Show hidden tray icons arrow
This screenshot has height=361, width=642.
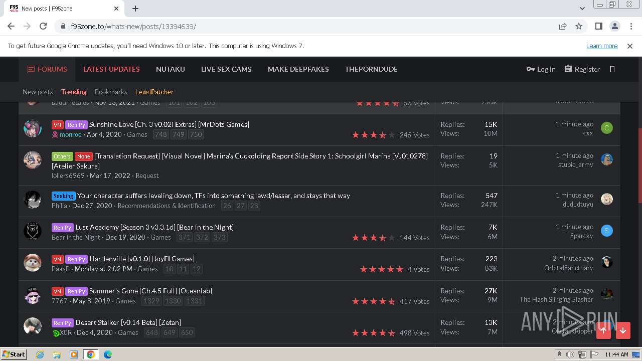(559, 354)
